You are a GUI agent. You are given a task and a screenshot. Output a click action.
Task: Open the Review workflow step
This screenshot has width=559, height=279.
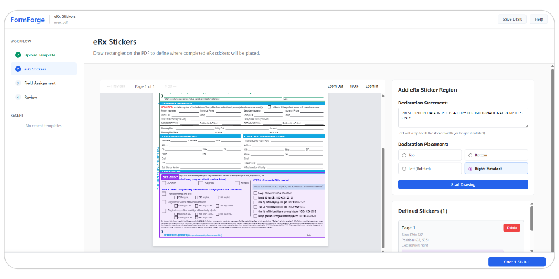(x=44, y=97)
